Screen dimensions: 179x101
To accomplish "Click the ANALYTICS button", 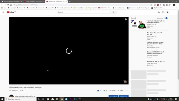I will coord(114,96).
